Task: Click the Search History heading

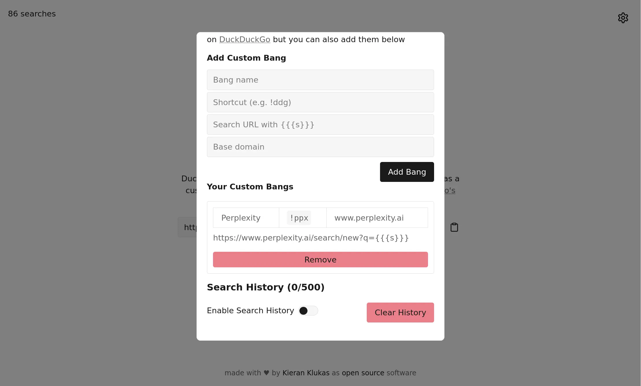Action: (x=265, y=287)
